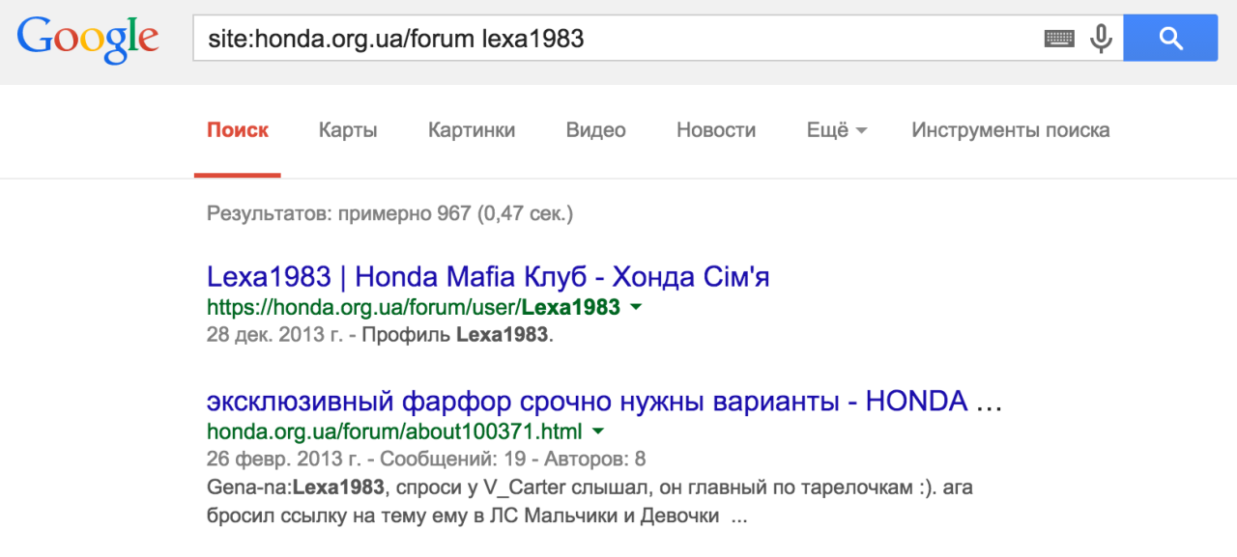
Task: Expand arrow next to honda.org.ua/forum/user/Lexa1983 URL
Action: 636,307
